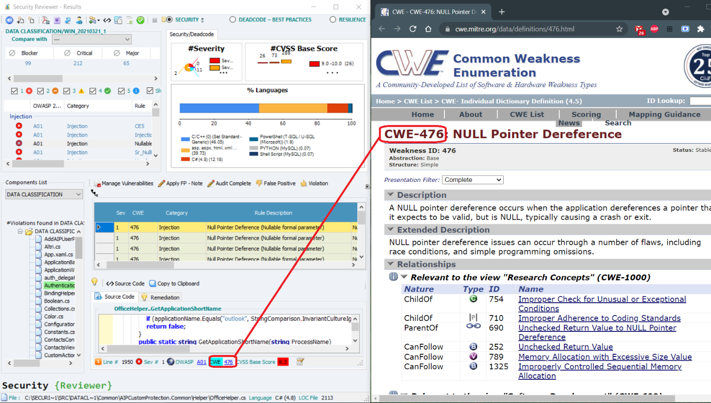Click the False Positive thumbs-down item
The width and height of the screenshot is (711, 403).
pyautogui.click(x=276, y=183)
